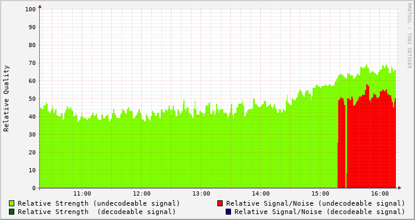Click the 11:00 time axis label
The image size is (415, 220).
click(x=82, y=194)
